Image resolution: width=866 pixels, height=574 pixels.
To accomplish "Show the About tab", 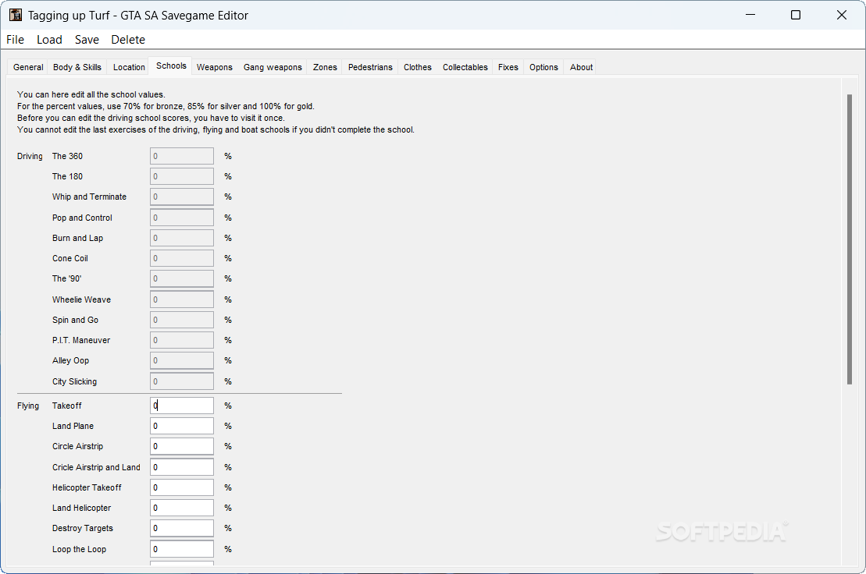I will coord(581,67).
